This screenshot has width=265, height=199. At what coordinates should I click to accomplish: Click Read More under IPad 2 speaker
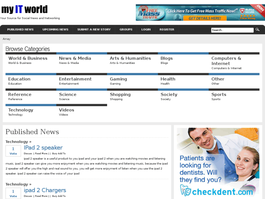click(x=41, y=153)
